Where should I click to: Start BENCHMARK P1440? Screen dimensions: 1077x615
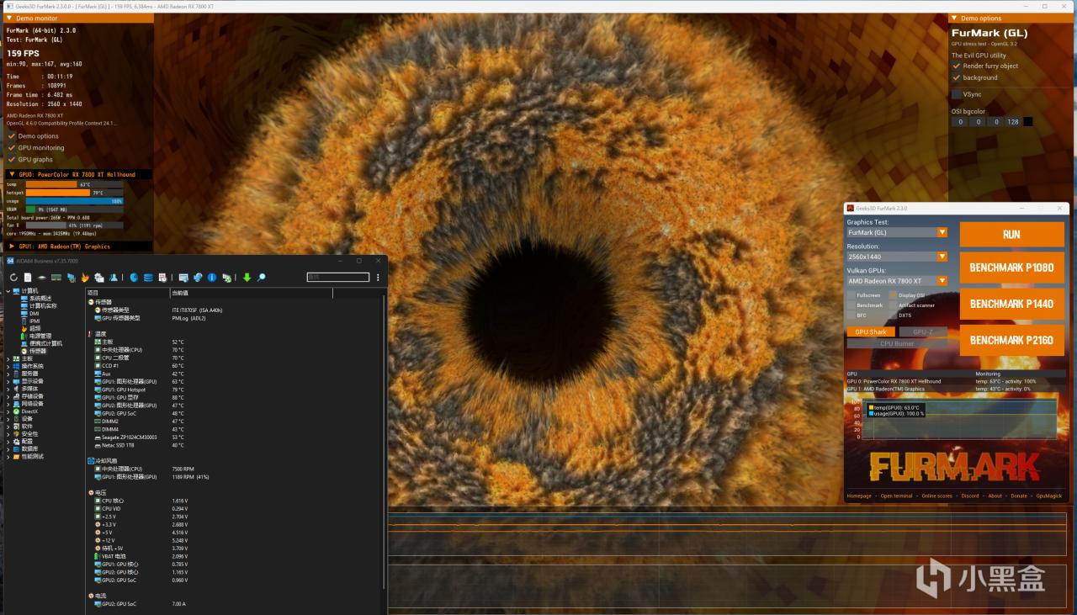click(x=1011, y=304)
